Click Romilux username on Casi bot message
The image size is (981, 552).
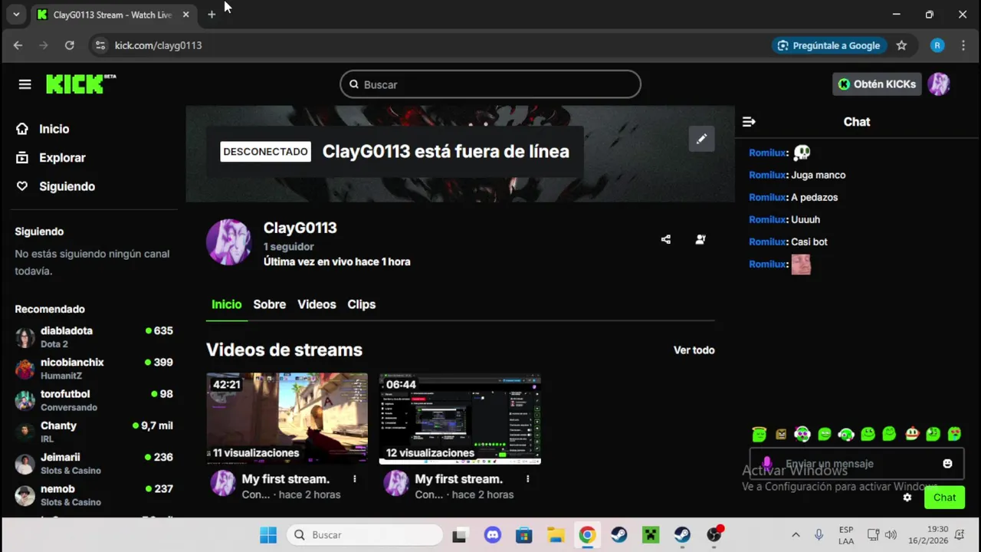pyautogui.click(x=767, y=242)
